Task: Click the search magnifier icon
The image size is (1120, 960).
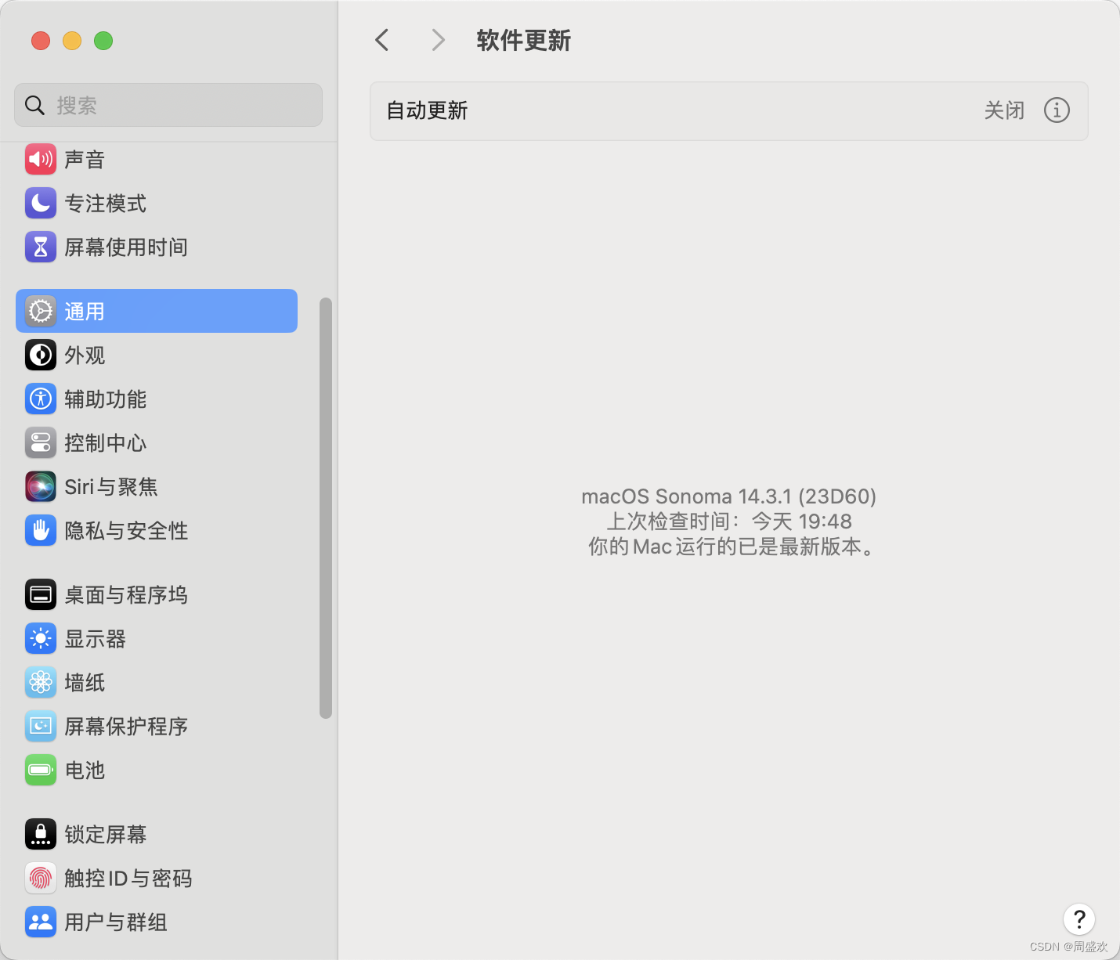Action: click(35, 105)
